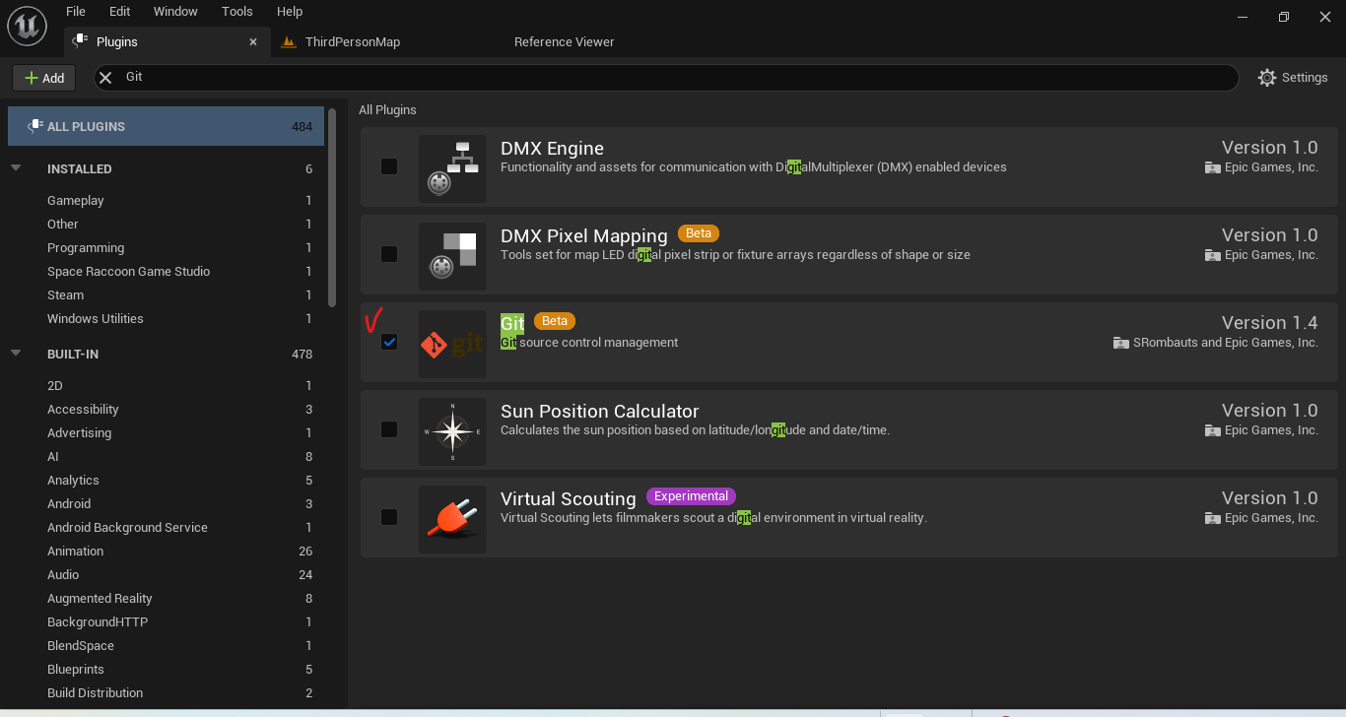Screen dimensions: 1346x717
Task: Click the Virtual Scouting plug icon
Action: 452,519
